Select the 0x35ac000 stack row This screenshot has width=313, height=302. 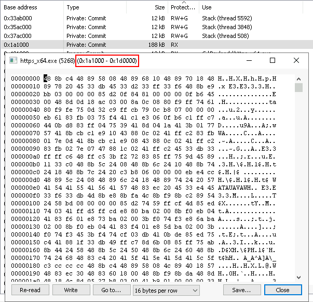pyautogui.click(x=31, y=27)
